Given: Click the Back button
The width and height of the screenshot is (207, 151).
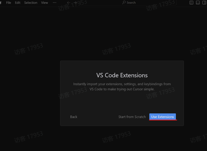Looking at the screenshot, I should coord(74,117).
